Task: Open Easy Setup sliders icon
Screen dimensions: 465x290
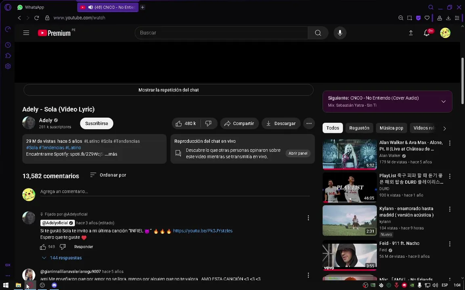Action: [x=457, y=18]
